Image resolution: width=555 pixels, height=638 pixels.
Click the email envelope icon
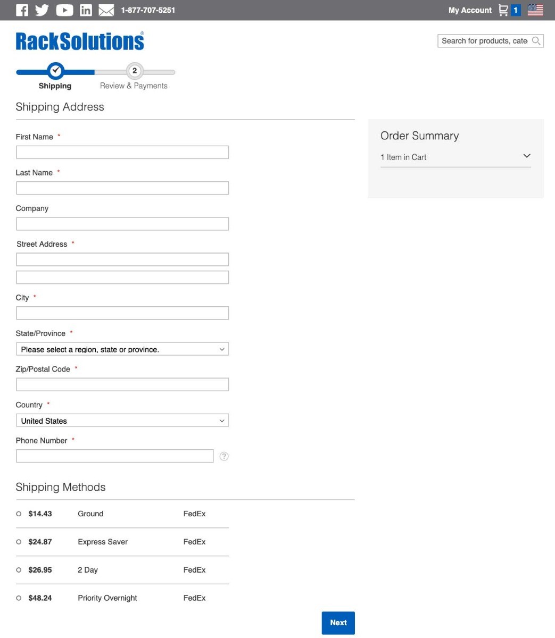pos(106,10)
